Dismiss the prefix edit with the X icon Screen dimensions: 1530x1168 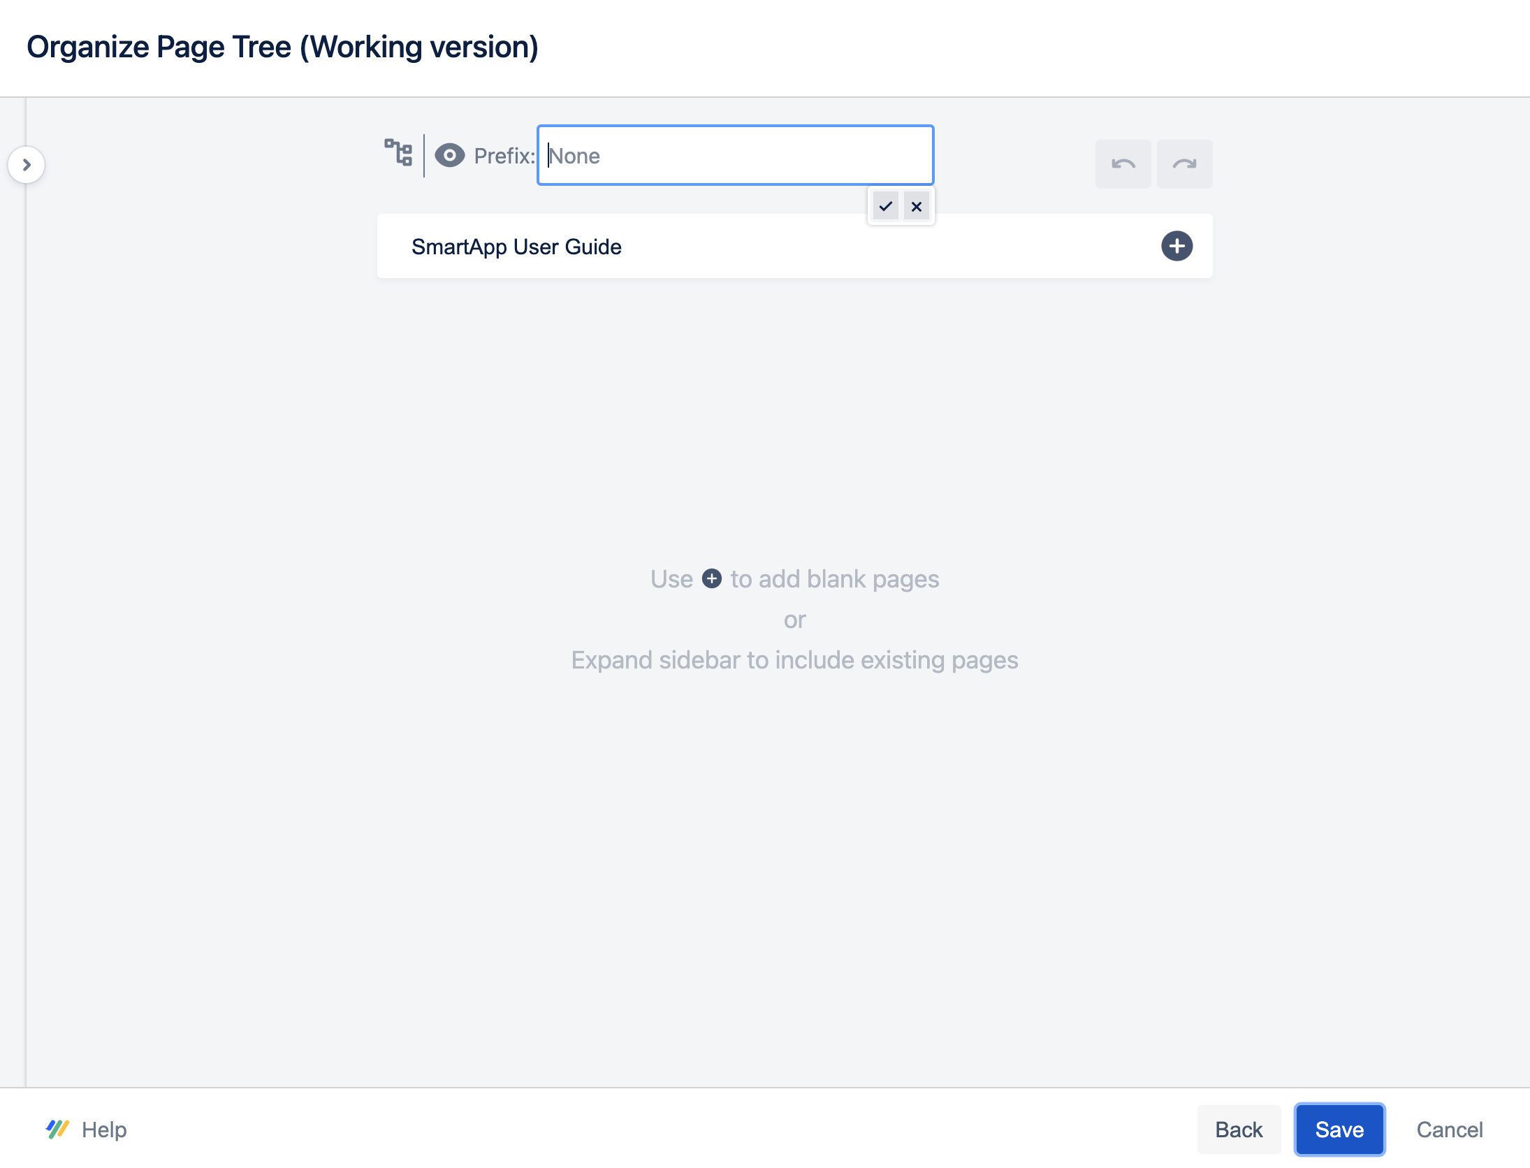(x=917, y=206)
